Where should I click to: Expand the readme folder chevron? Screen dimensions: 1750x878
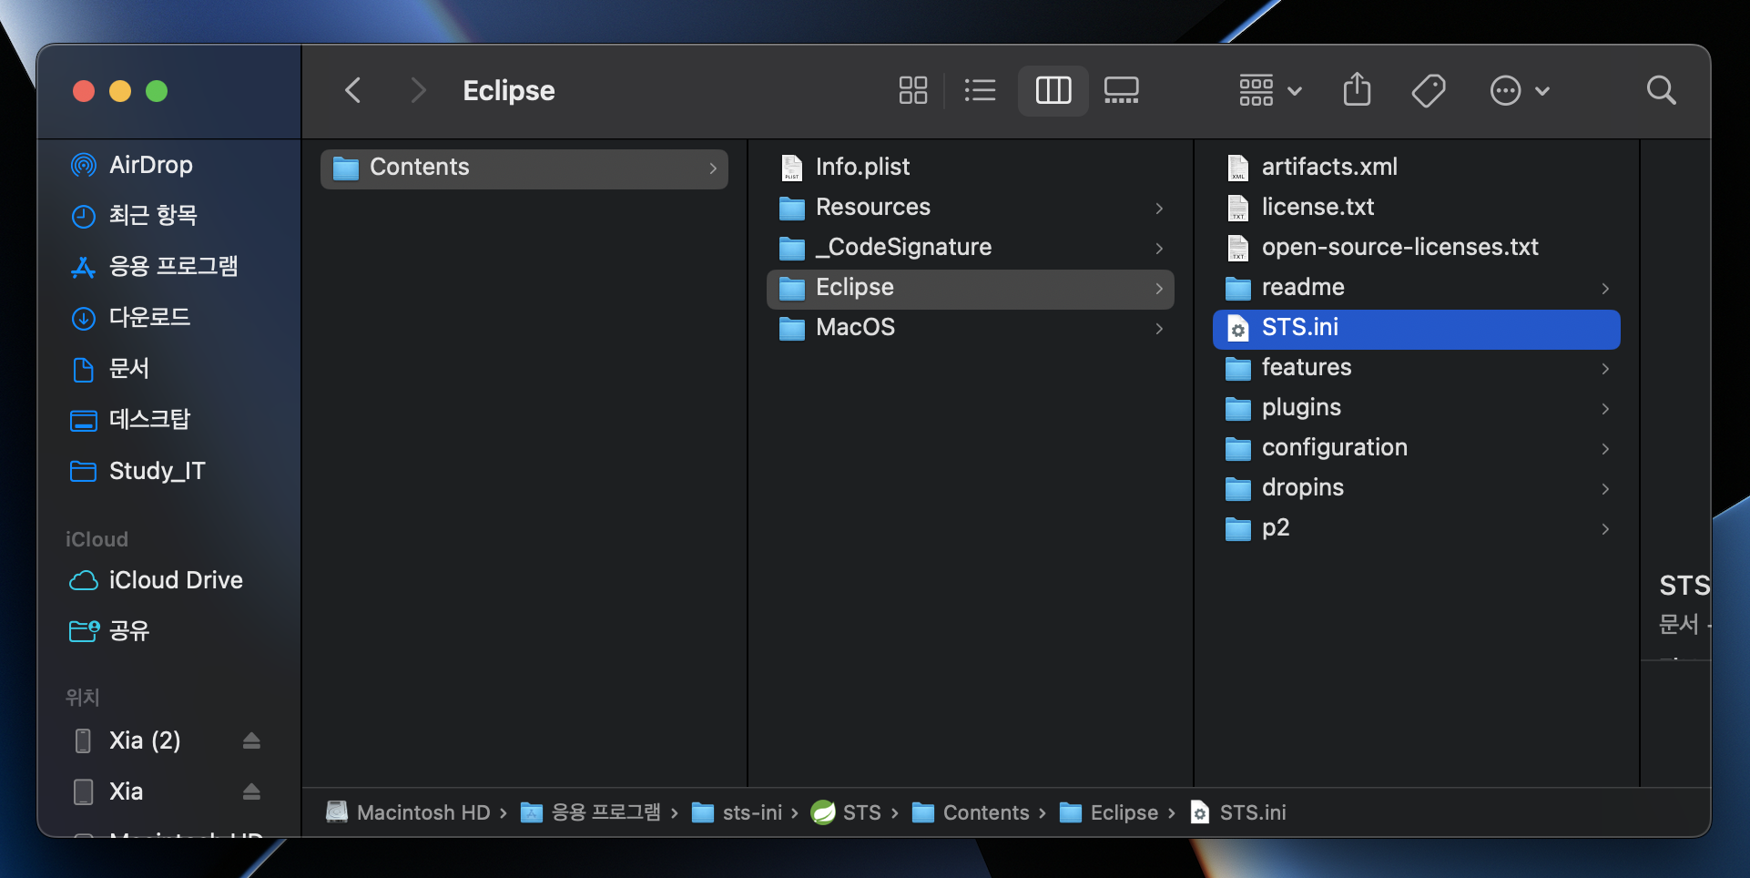coord(1605,289)
